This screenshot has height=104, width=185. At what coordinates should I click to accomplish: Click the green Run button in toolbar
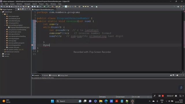pyautogui.click(x=45, y=7)
